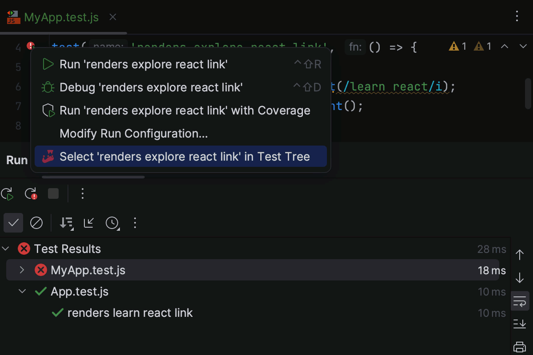Toggle show ignored tests filter

(x=36, y=223)
